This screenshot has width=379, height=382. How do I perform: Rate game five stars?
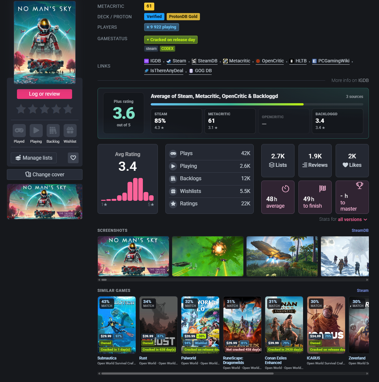[x=68, y=109]
